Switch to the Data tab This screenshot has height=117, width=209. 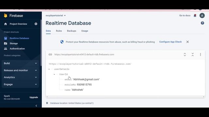[x=48, y=31]
